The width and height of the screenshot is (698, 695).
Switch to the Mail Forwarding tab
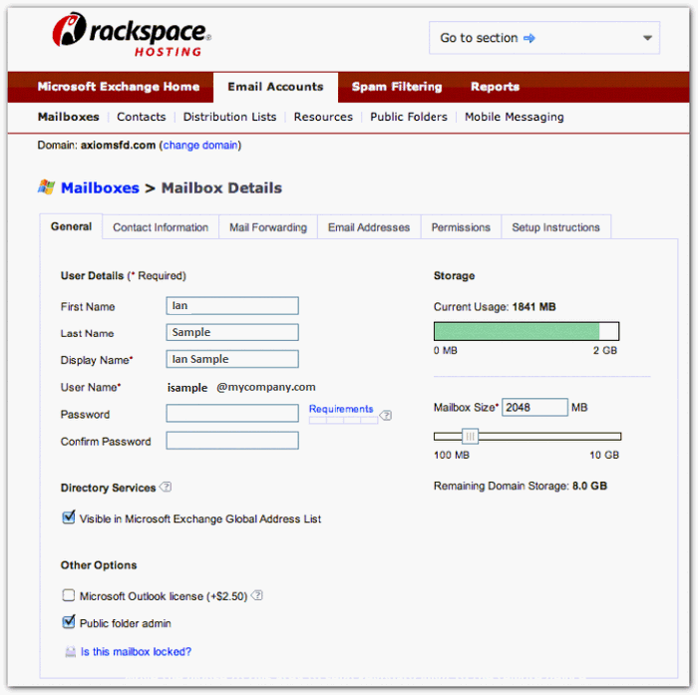point(267,227)
